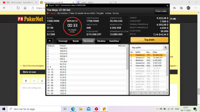Screen dimensions: 200x112
Task: Toggle underline formatting in reply editor
Action: pos(42,81)
